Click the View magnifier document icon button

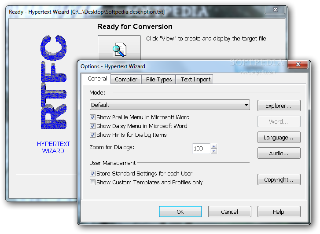coord(119,48)
